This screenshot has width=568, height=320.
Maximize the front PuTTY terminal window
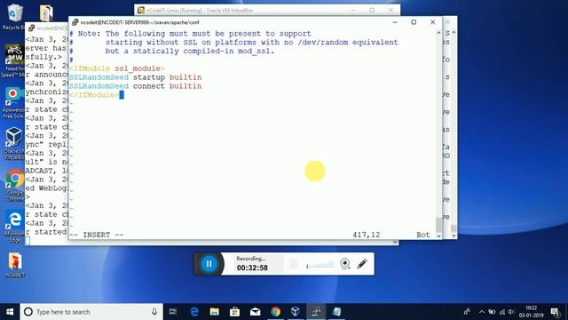[x=414, y=22]
